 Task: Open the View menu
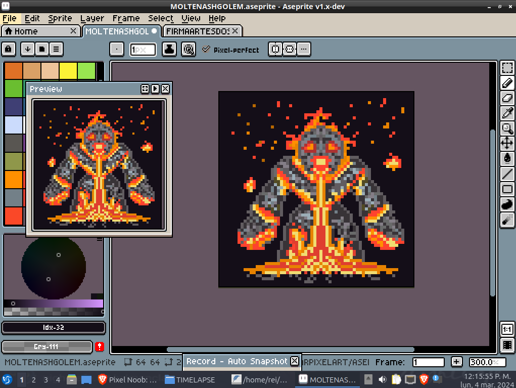191,18
